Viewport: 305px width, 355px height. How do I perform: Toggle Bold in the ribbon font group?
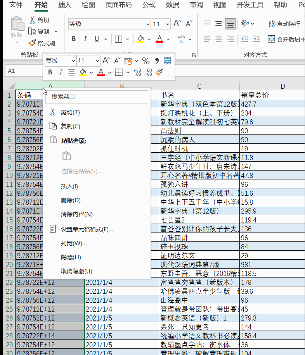[x=74, y=39]
